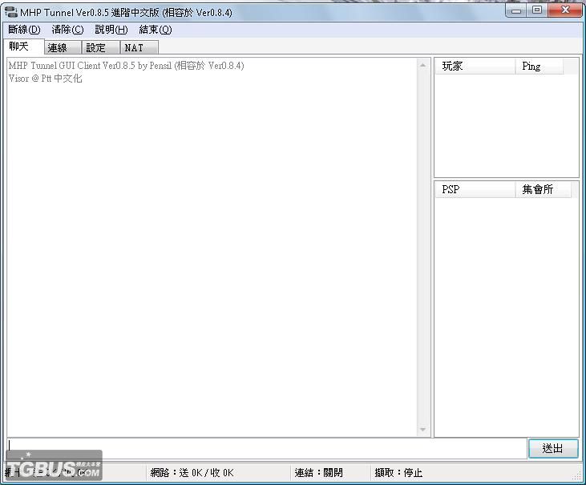Open the 結束(Q) menu

tap(156, 30)
